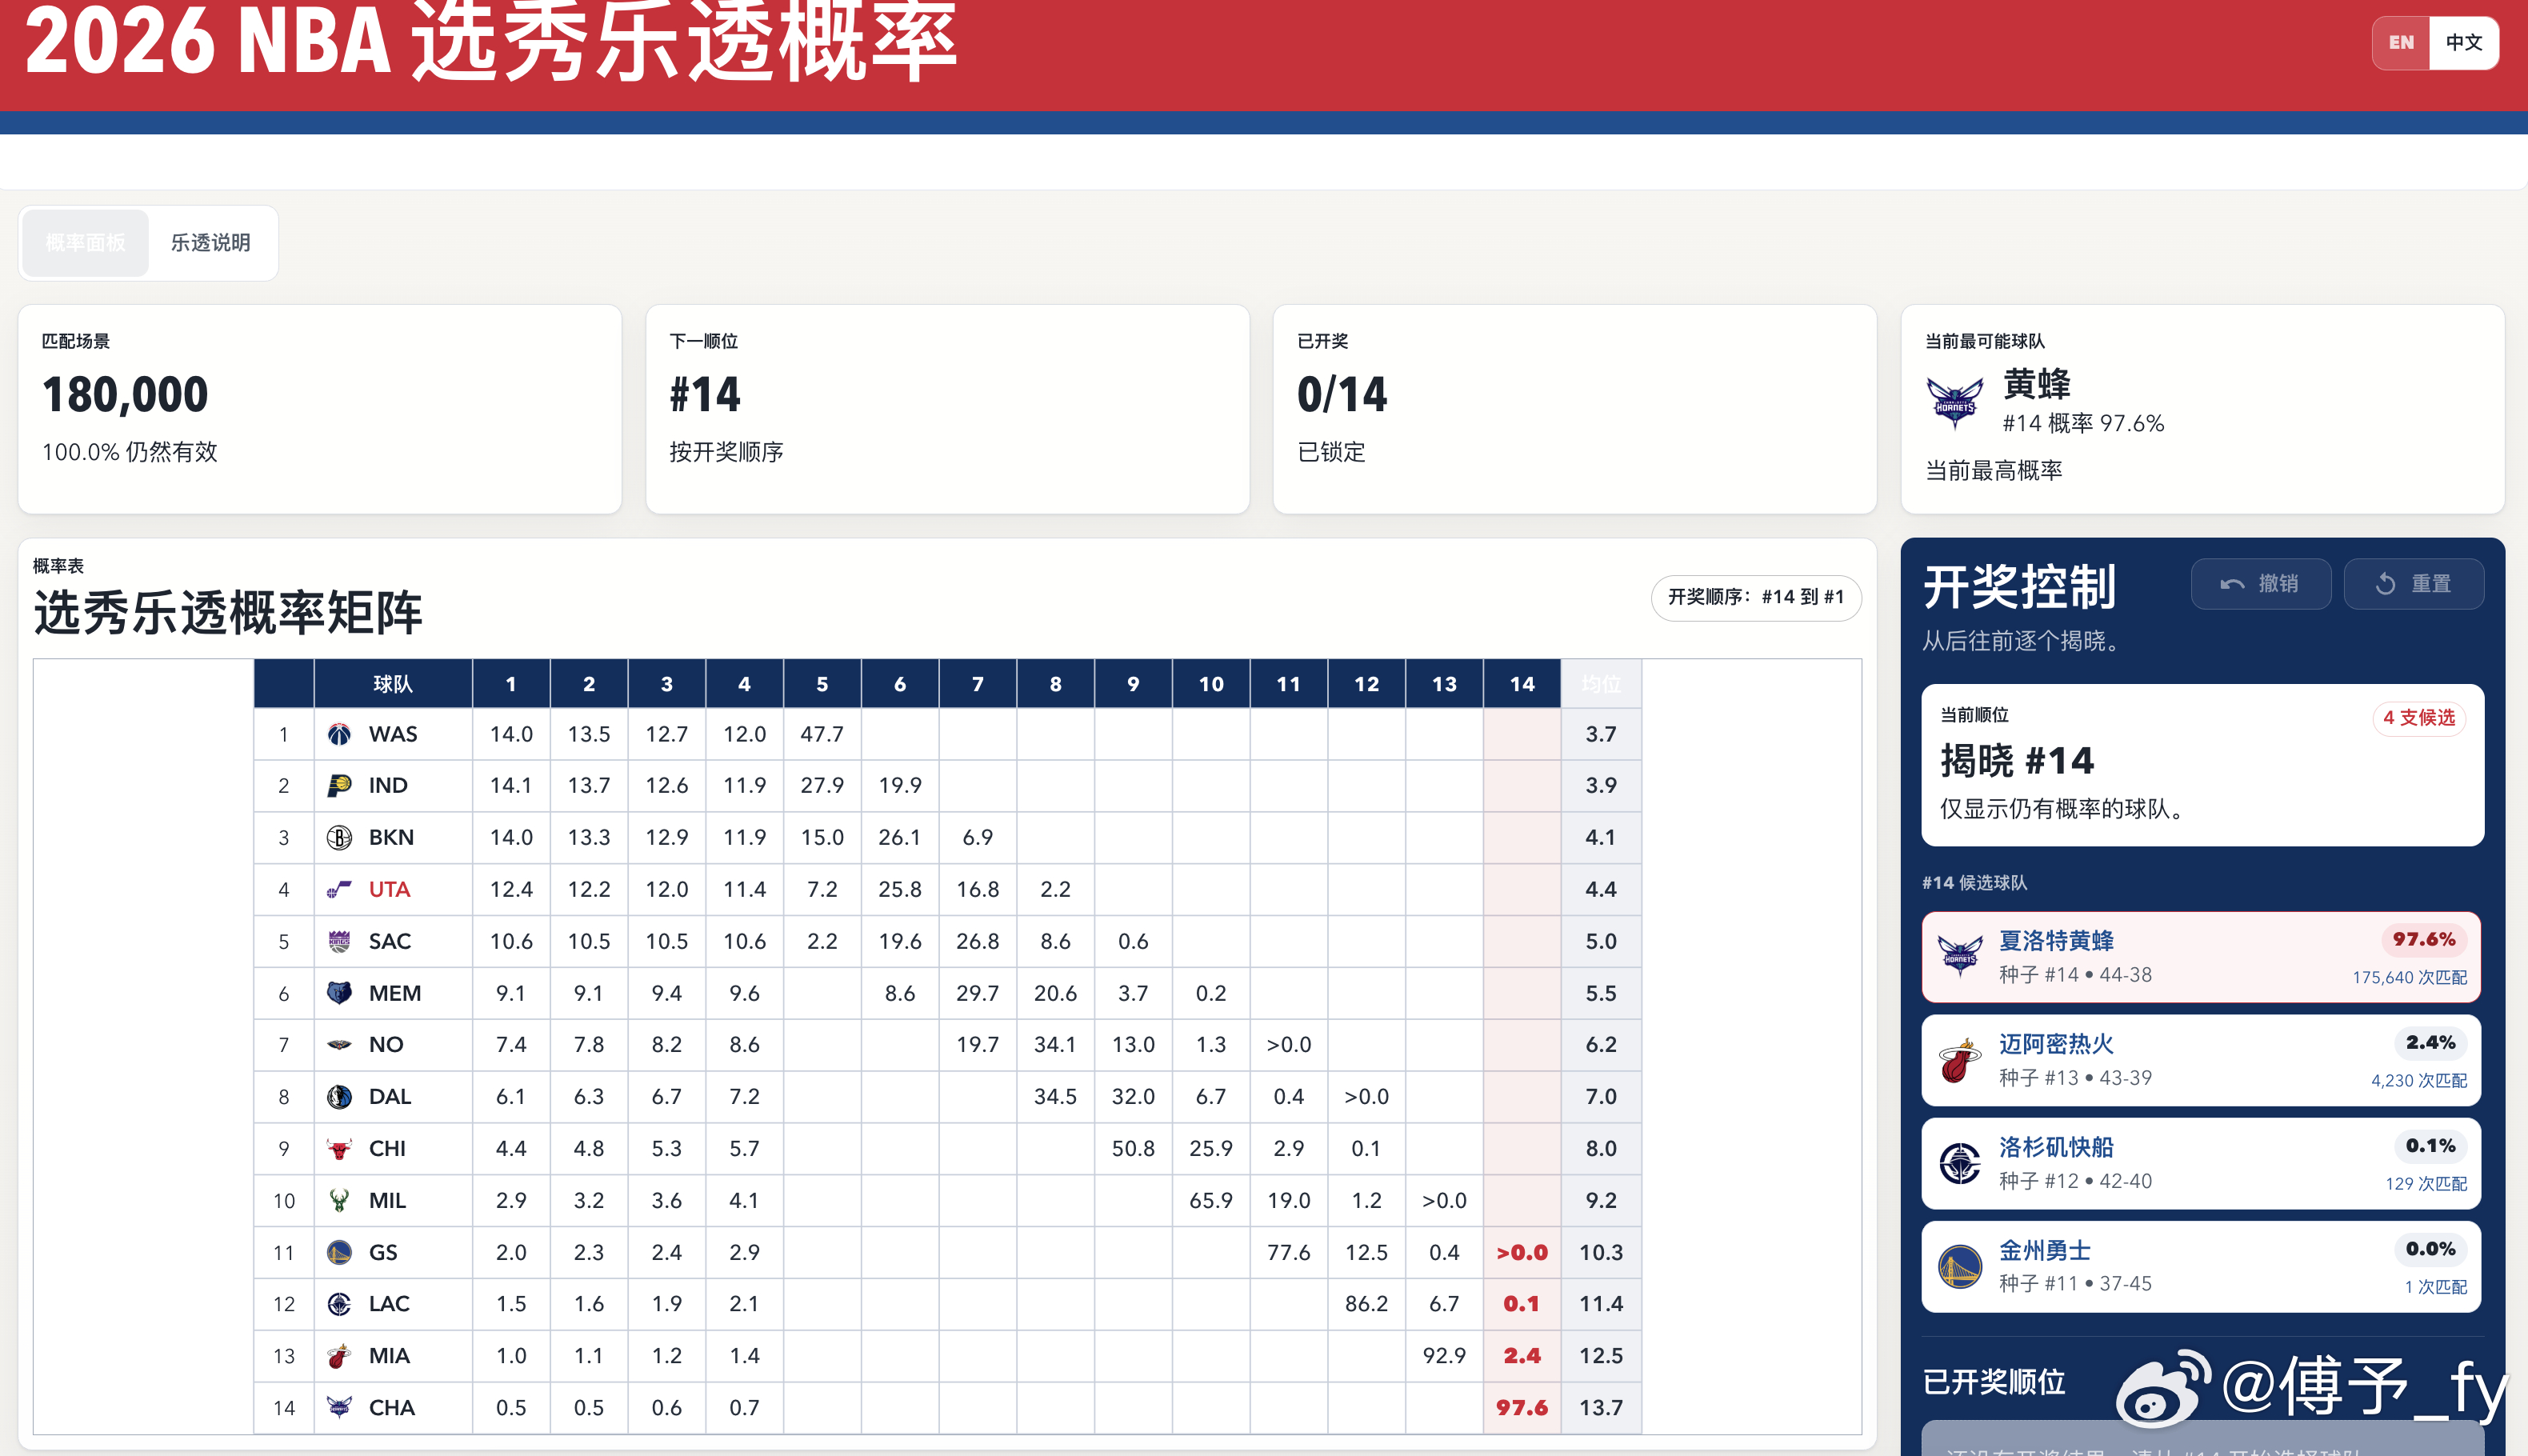Click the IND team logo in table
Image resolution: width=2528 pixels, height=1456 pixels.
[x=339, y=785]
